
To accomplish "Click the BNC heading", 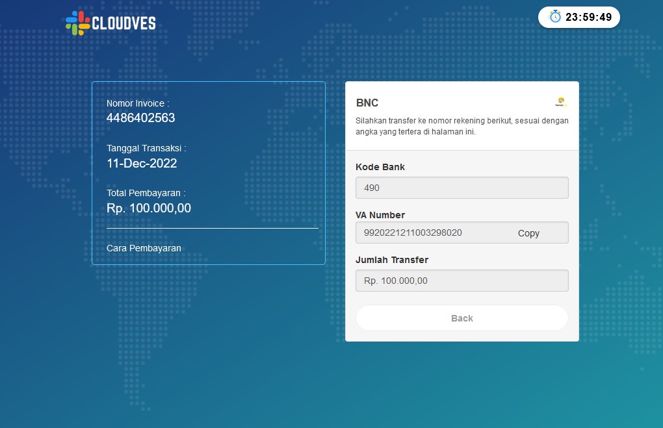I will coord(367,103).
